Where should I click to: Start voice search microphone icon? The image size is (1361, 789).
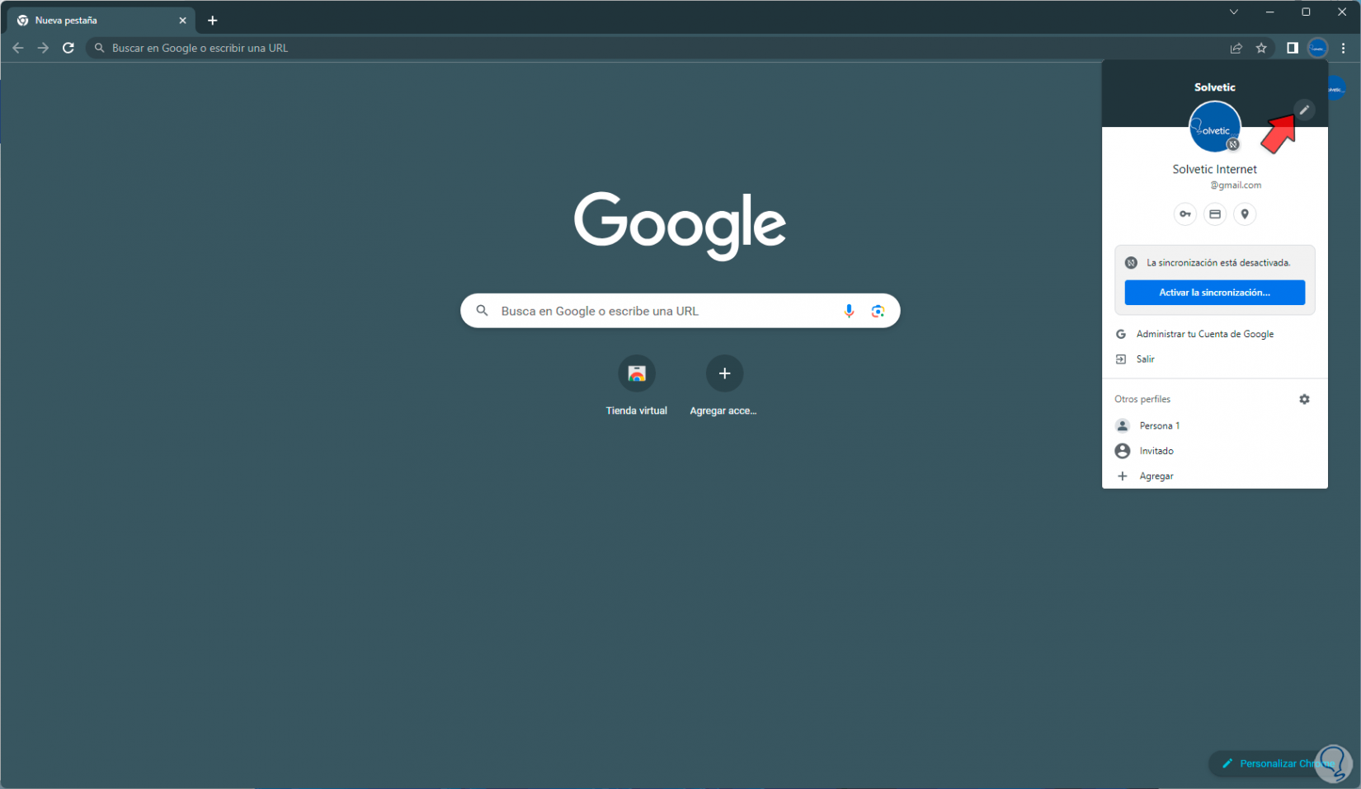point(849,311)
